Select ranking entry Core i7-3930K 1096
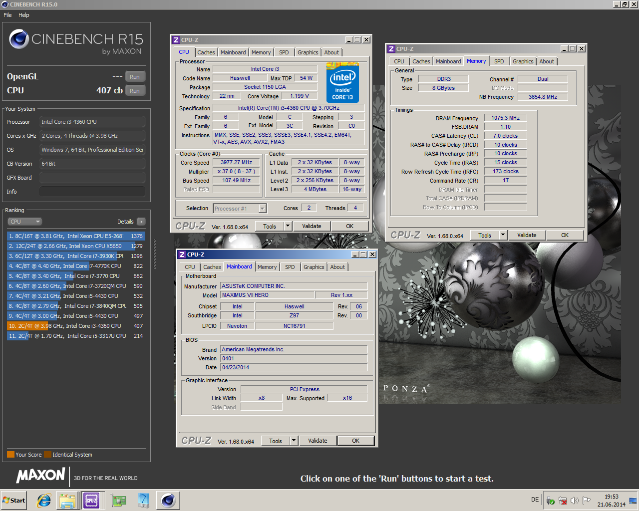 pos(76,256)
